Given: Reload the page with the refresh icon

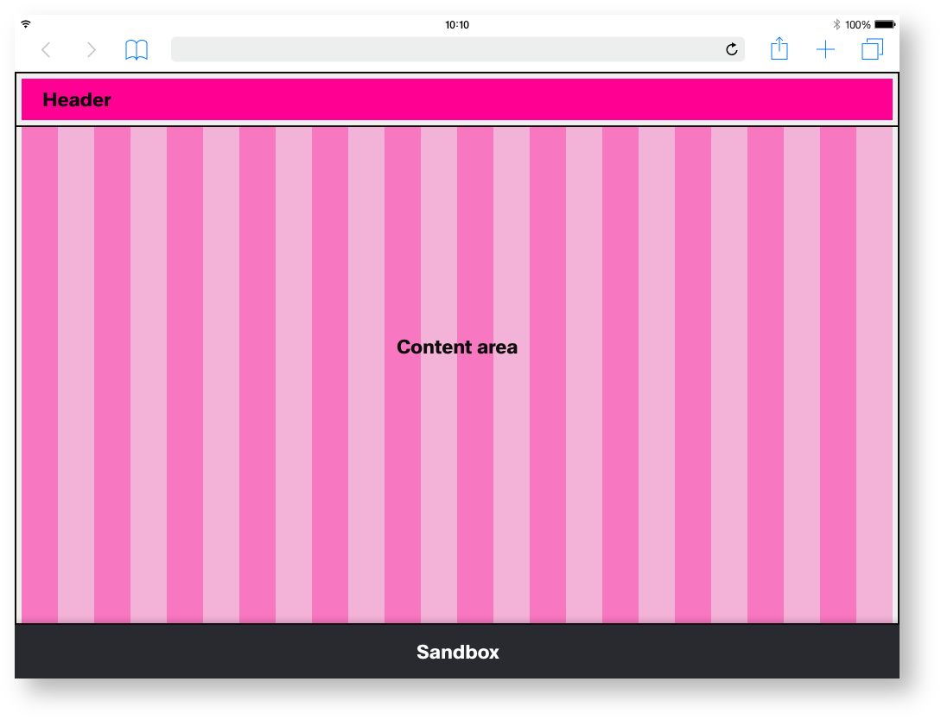Looking at the screenshot, I should tap(732, 50).
